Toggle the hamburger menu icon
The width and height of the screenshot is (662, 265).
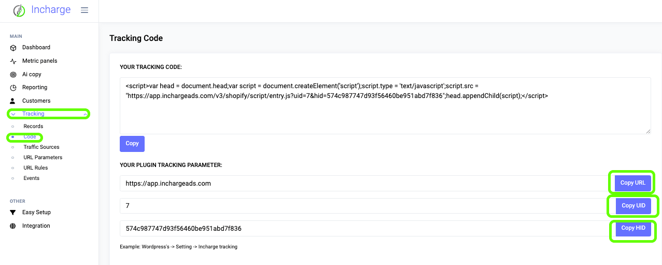[84, 10]
